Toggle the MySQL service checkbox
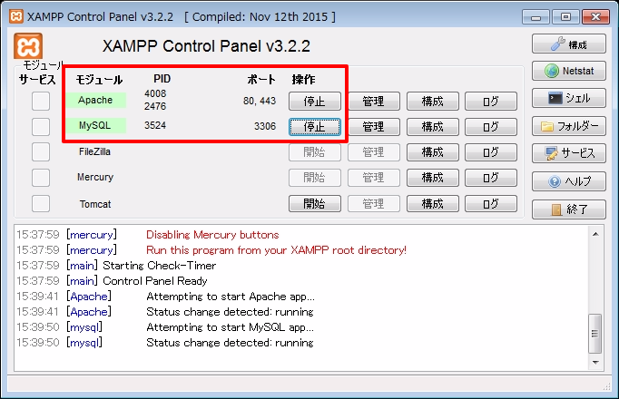The height and width of the screenshot is (399, 619). pyautogui.click(x=41, y=127)
